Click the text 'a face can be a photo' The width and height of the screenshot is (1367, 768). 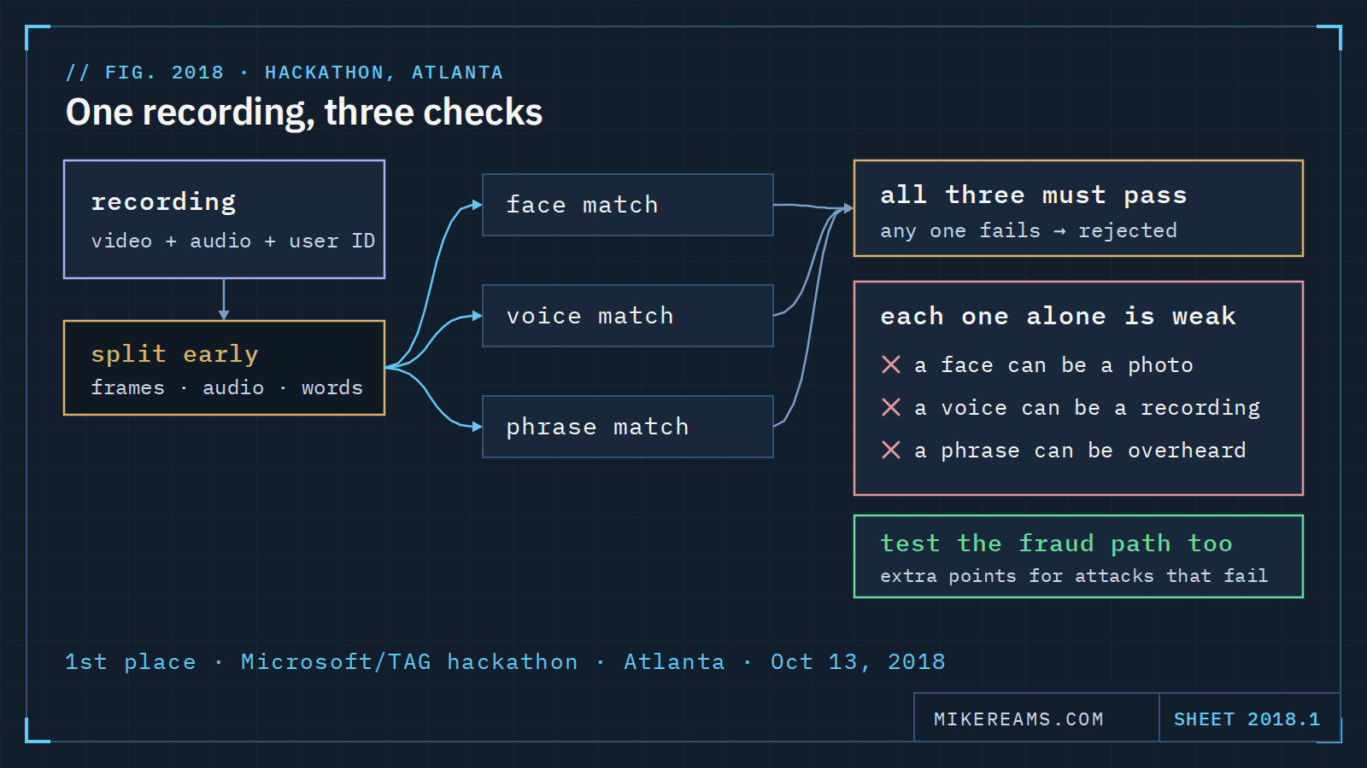pyautogui.click(x=1053, y=365)
